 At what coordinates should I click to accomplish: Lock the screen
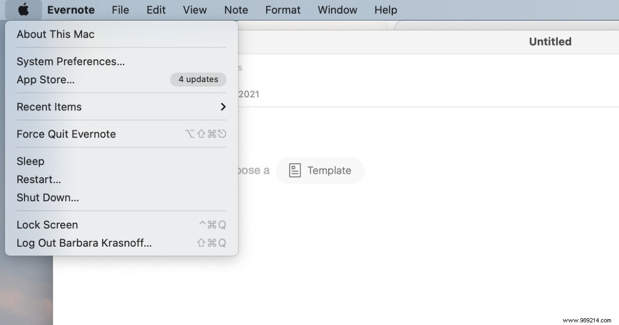pos(47,225)
